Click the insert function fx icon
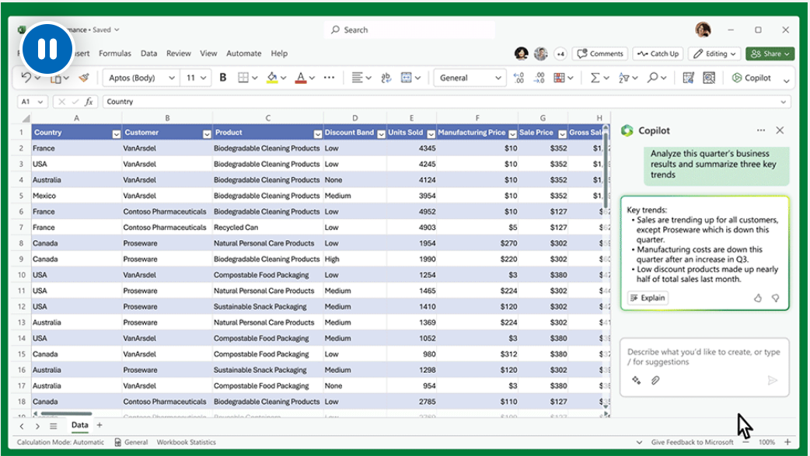Viewport: 810px width, 456px height. [x=89, y=102]
